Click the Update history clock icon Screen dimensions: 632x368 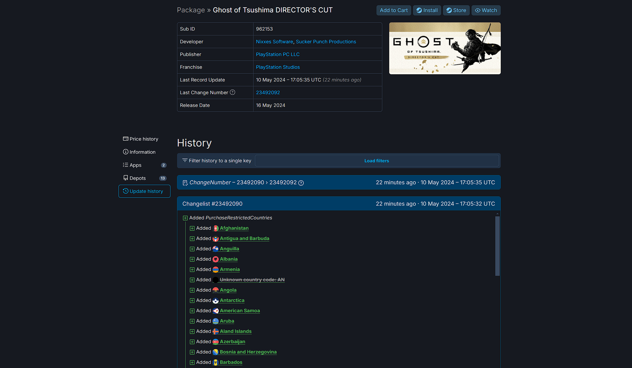pos(126,191)
